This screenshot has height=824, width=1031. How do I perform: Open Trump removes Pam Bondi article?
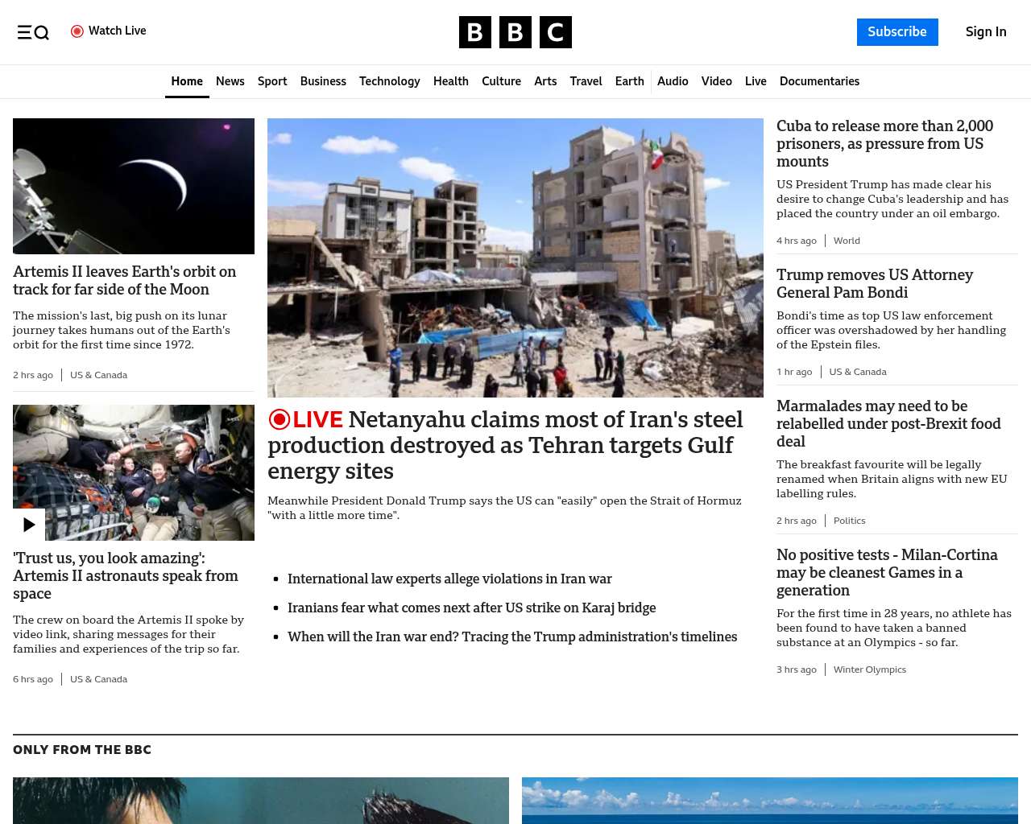874,283
